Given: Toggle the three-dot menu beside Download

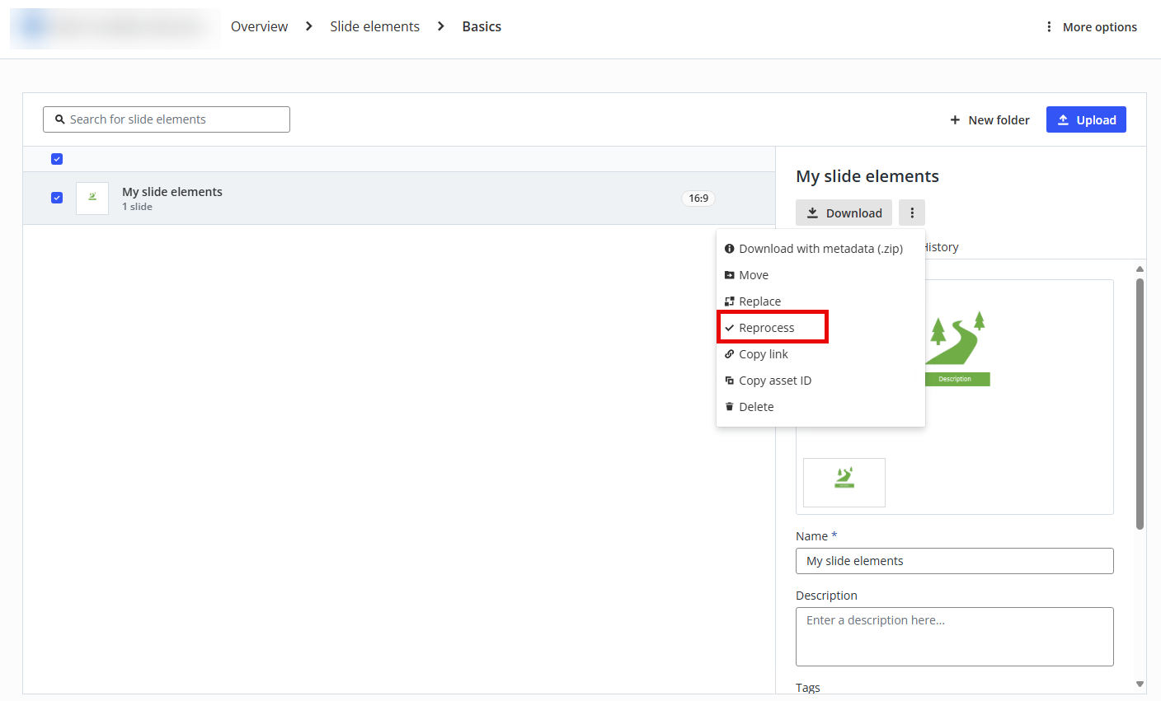Looking at the screenshot, I should 912,213.
